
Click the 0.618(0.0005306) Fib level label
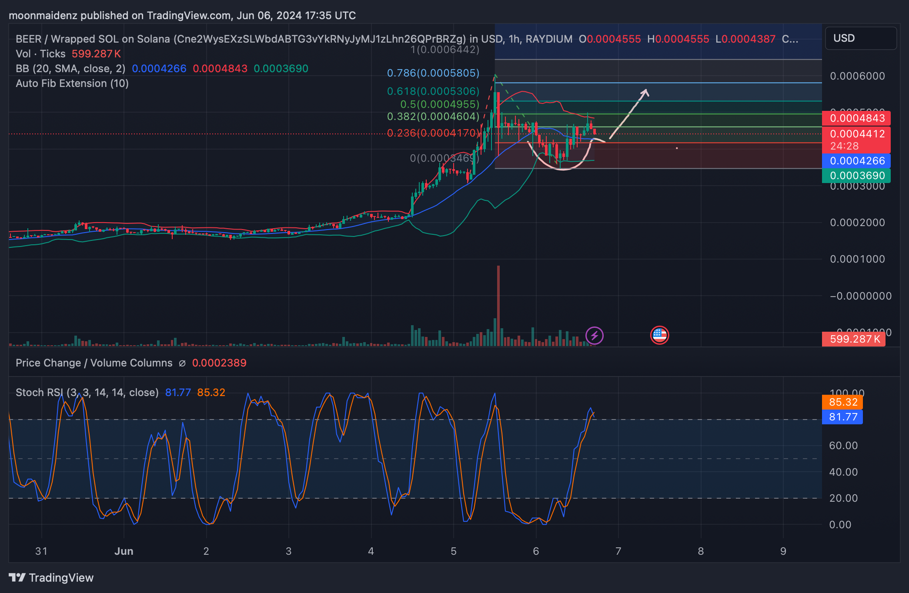433,91
